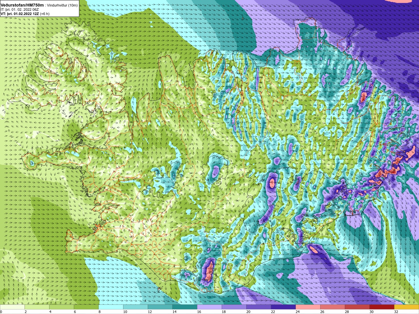Click the title text "Veðurstofan/HM750m"
This screenshot has height=314, width=419.
(22, 5)
